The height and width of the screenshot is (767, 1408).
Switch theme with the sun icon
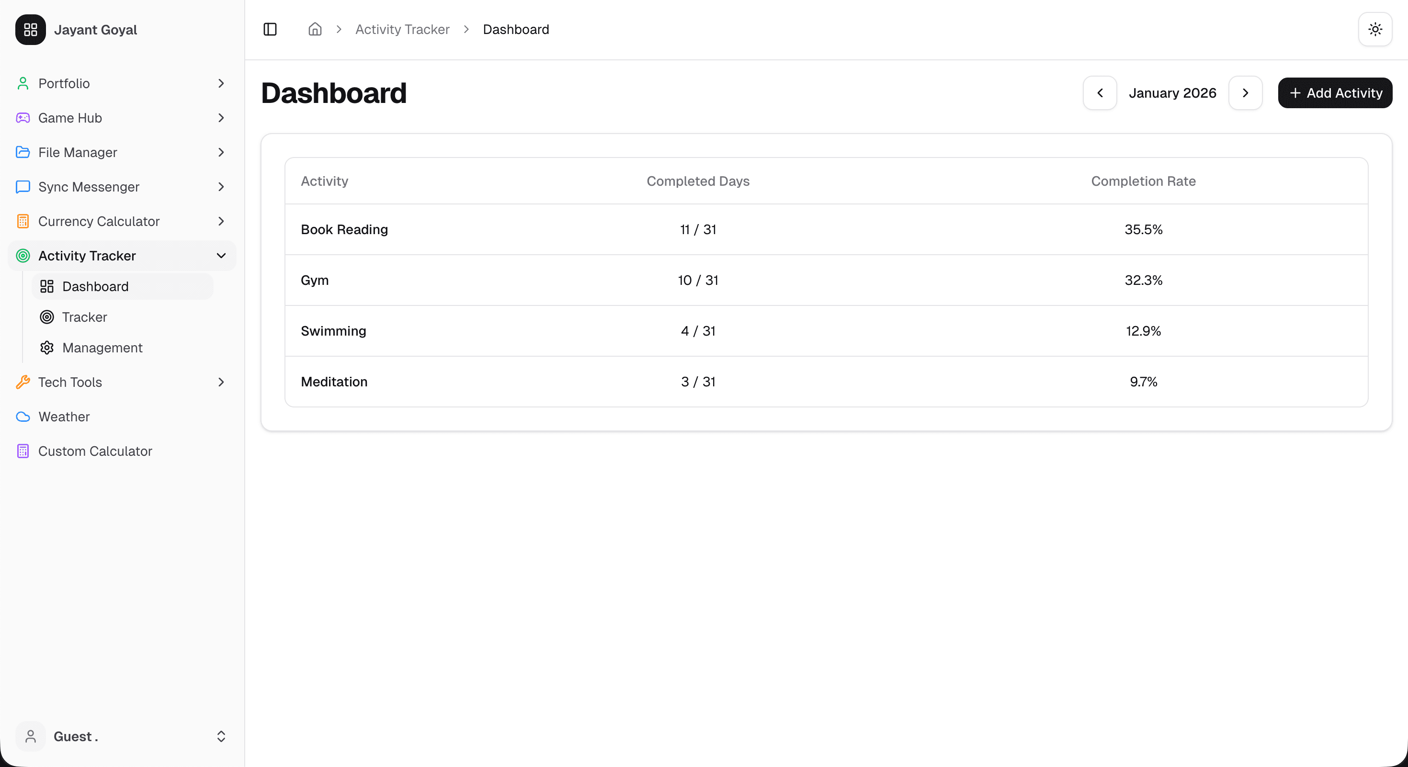coord(1375,30)
